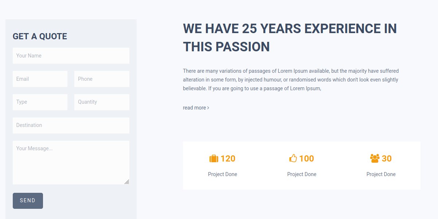Focus the Quantity input box
This screenshot has height=219, width=438.
pos(102,102)
